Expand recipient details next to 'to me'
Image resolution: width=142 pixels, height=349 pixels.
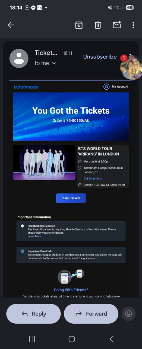[x=54, y=63]
